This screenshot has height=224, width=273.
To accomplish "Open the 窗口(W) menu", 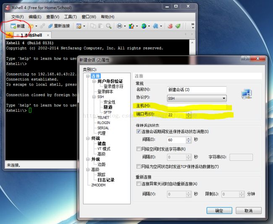I will coord(89,17).
